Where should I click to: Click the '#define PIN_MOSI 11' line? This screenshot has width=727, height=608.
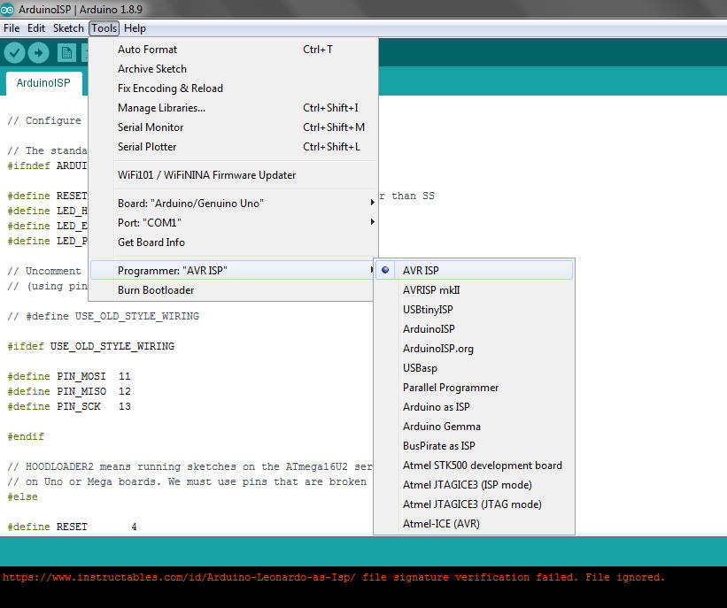click(69, 376)
